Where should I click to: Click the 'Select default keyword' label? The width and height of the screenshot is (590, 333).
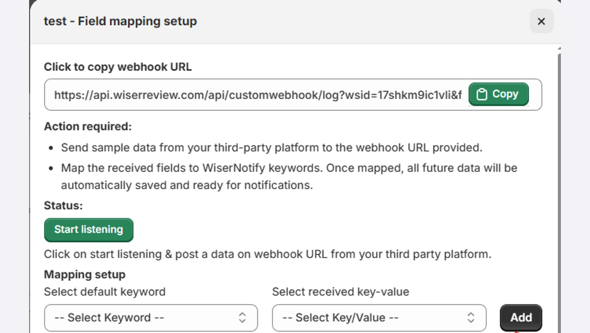[105, 292]
